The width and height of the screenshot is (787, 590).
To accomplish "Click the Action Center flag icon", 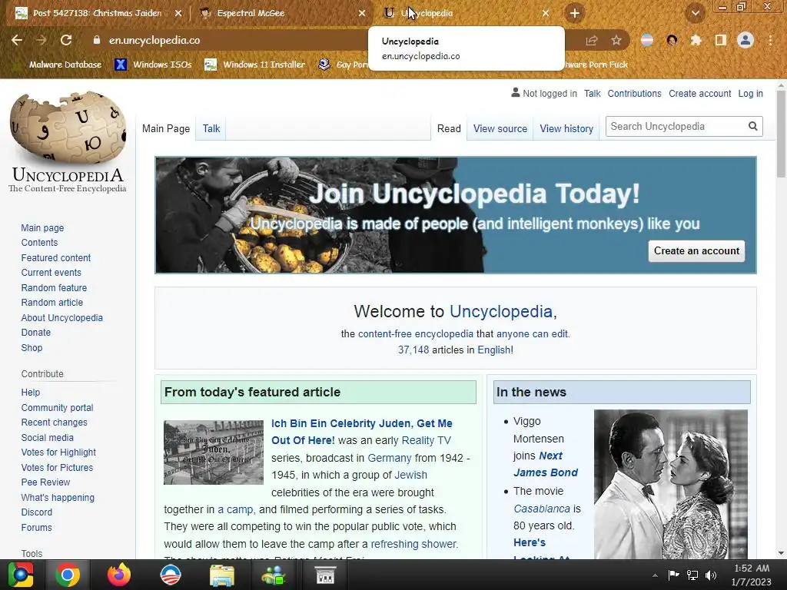I will pos(673,575).
